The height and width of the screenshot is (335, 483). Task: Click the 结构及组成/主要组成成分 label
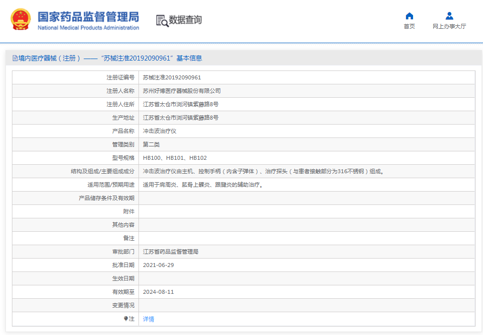click(103, 172)
